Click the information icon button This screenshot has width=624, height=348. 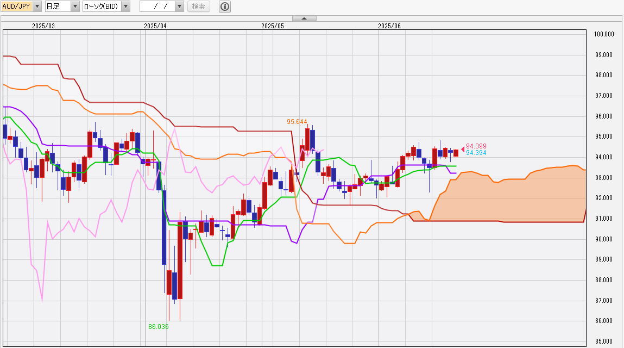point(225,7)
